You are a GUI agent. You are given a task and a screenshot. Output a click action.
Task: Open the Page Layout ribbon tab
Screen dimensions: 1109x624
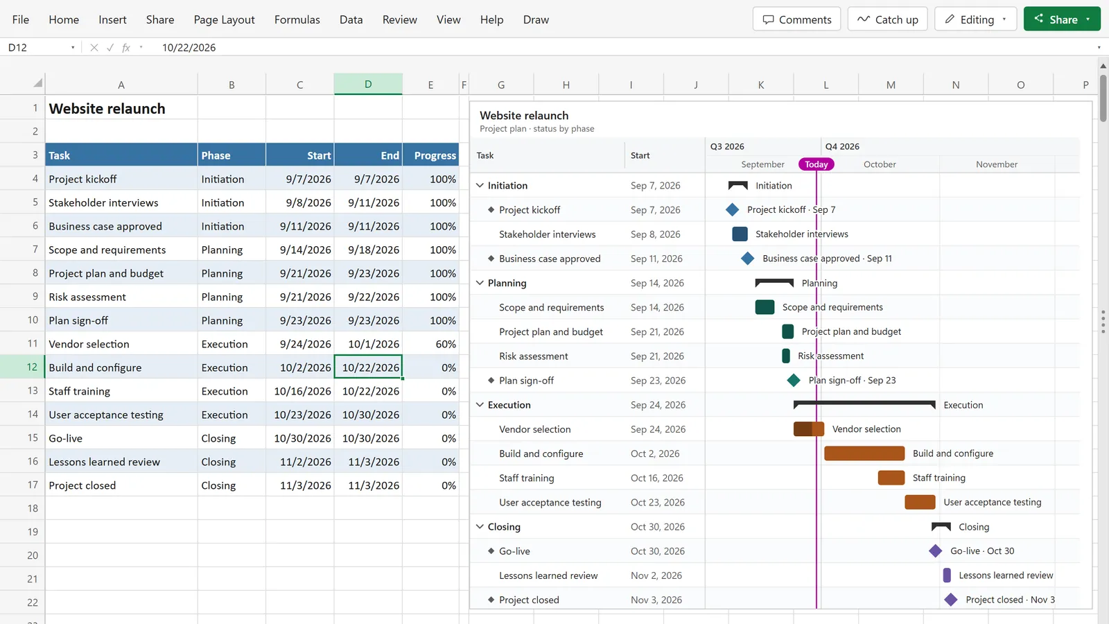pos(224,19)
